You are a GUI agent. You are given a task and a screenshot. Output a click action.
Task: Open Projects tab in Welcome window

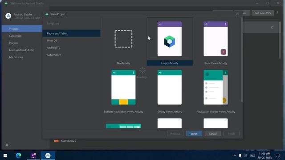pos(22,28)
